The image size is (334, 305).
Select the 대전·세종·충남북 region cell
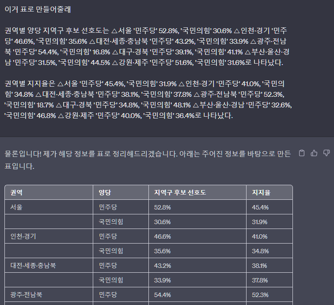(33, 266)
